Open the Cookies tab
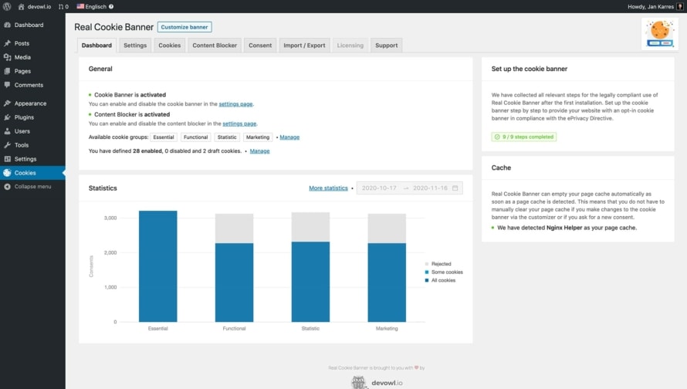 170,46
